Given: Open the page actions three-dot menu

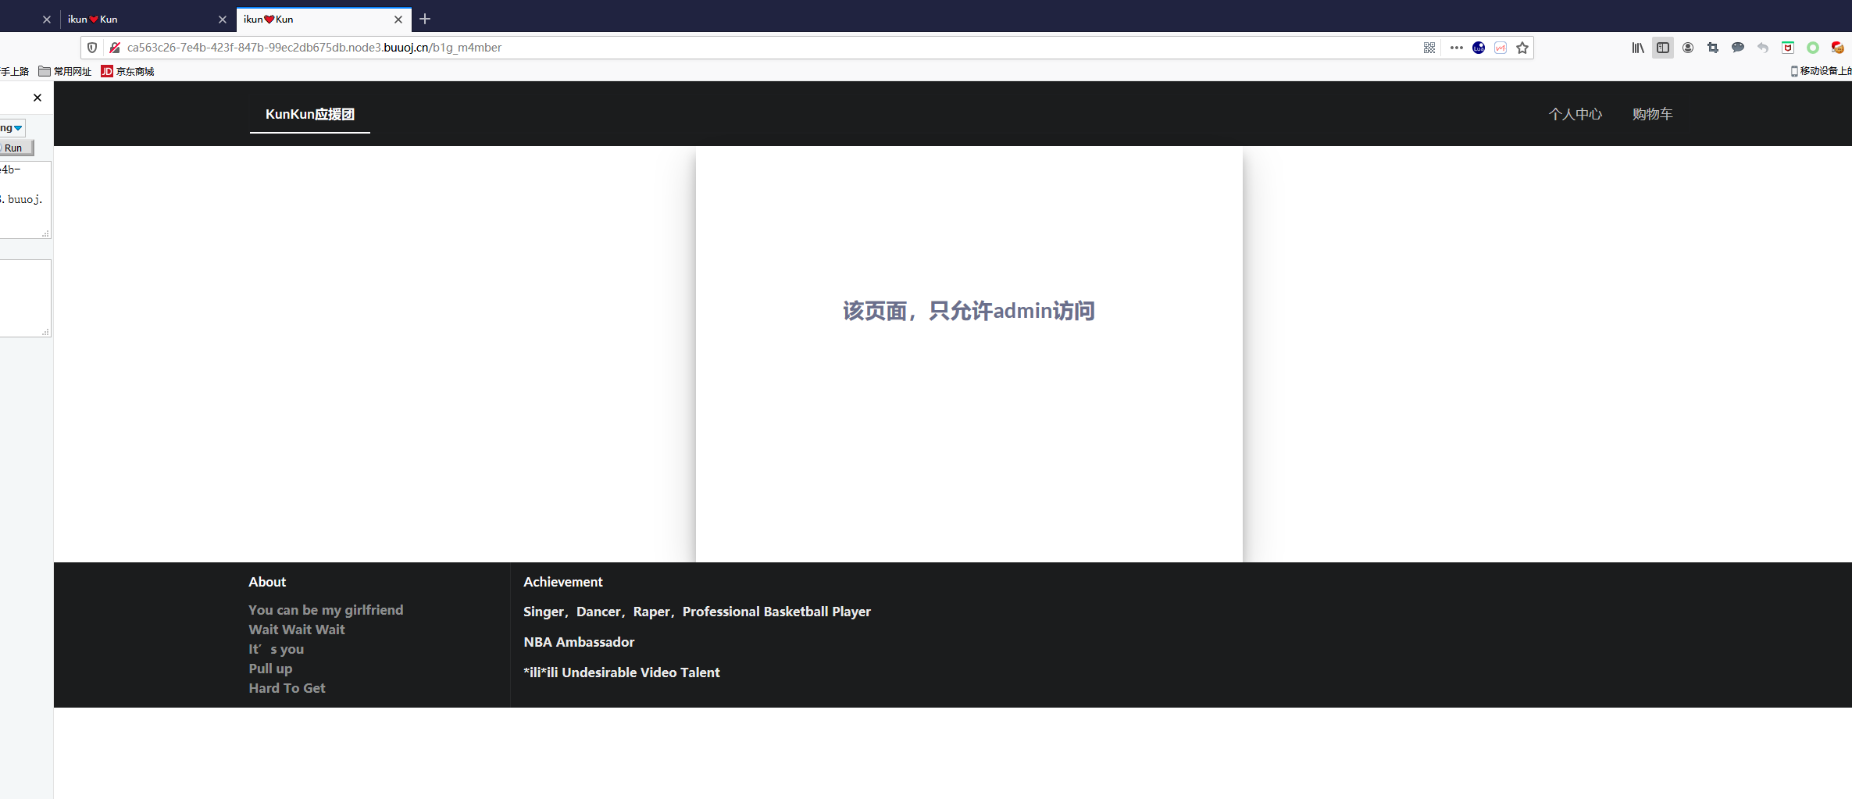Looking at the screenshot, I should pos(1456,48).
